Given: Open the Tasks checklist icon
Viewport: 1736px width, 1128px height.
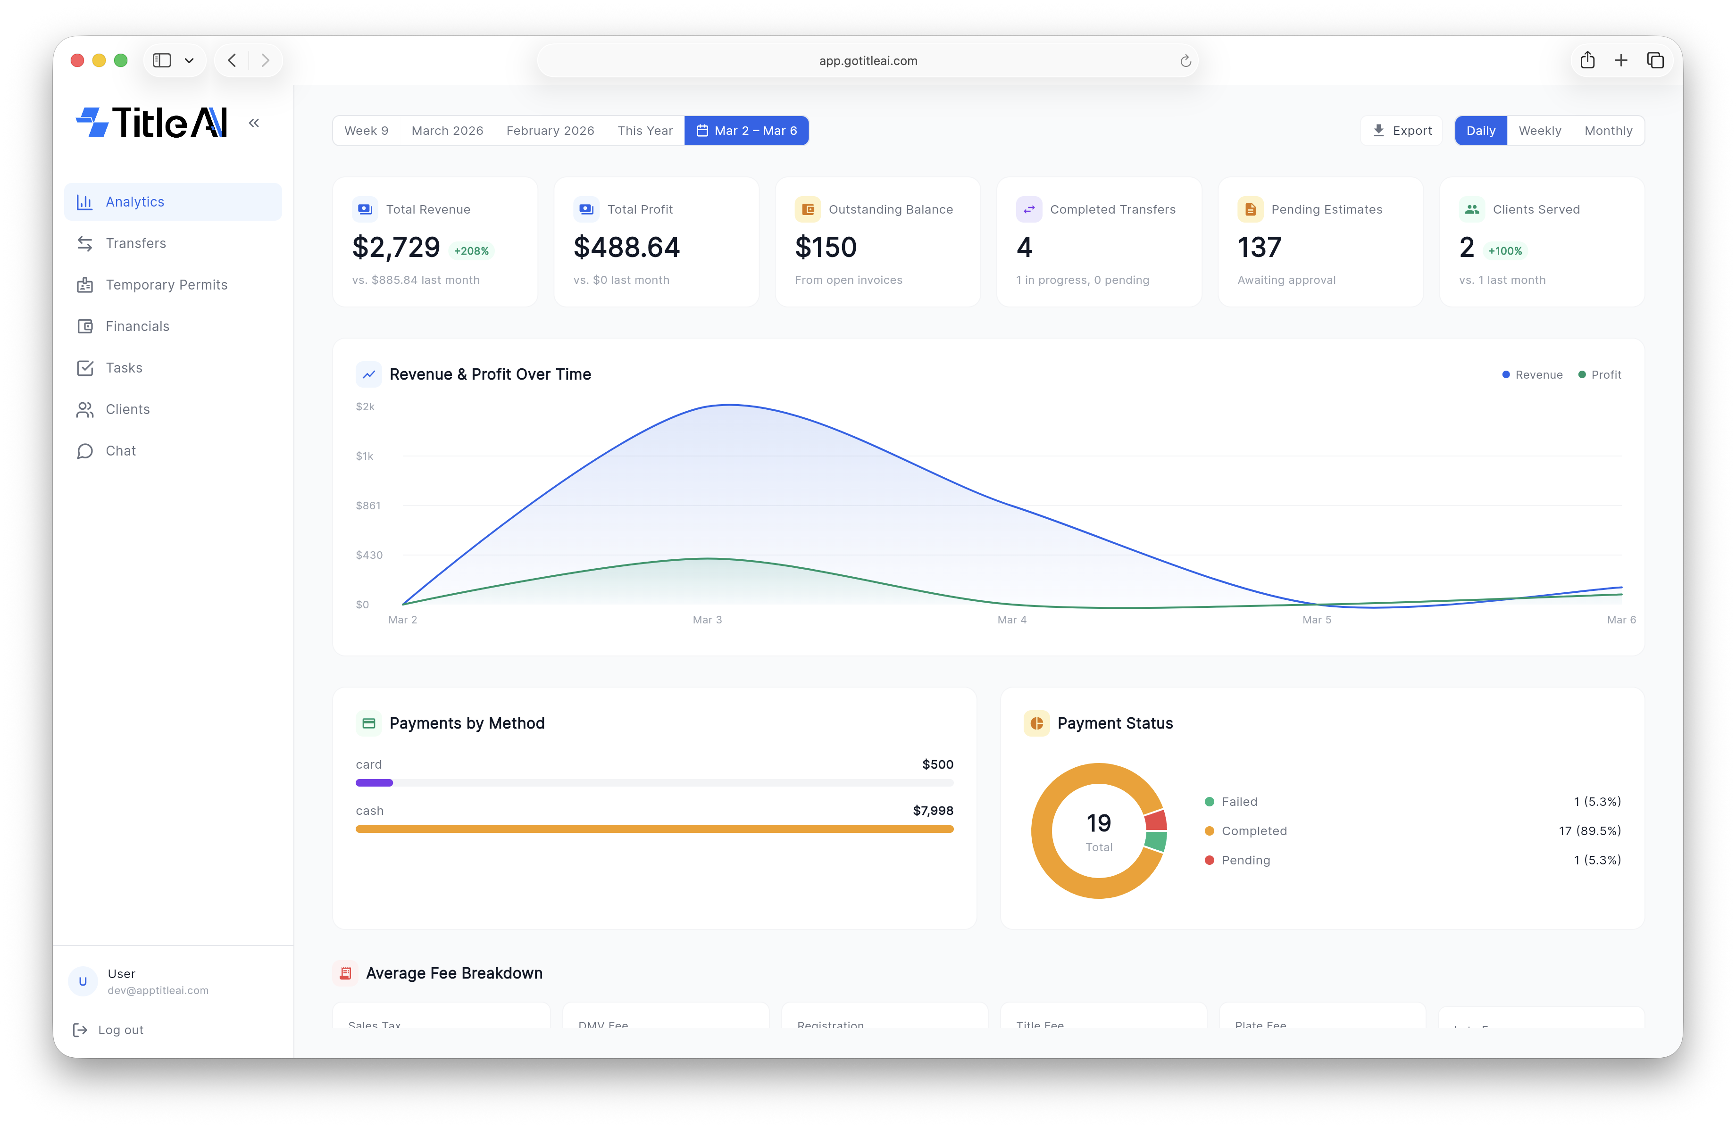Looking at the screenshot, I should (x=85, y=368).
